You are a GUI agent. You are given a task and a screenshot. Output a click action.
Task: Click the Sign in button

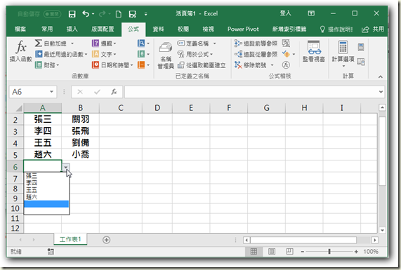pyautogui.click(x=285, y=13)
